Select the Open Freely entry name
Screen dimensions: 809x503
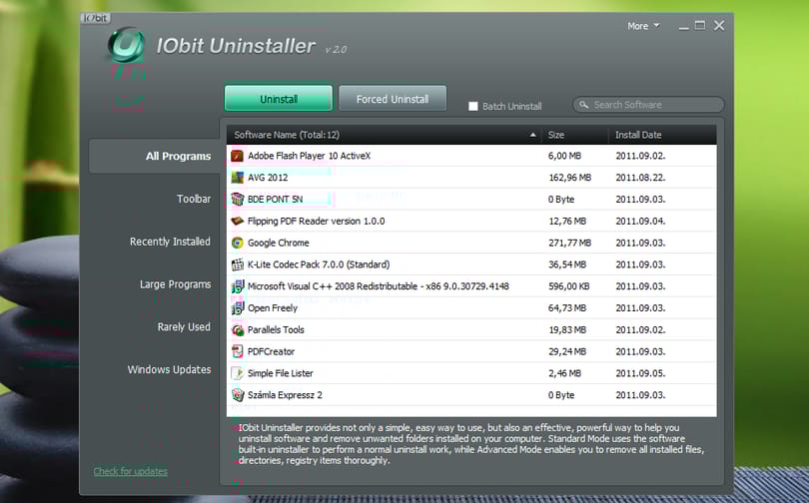click(x=273, y=308)
